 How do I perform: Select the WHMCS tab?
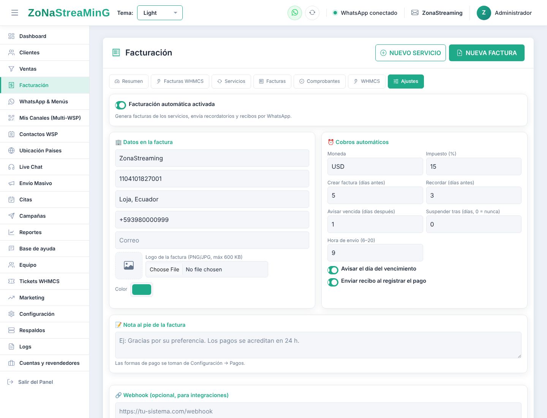[367, 81]
